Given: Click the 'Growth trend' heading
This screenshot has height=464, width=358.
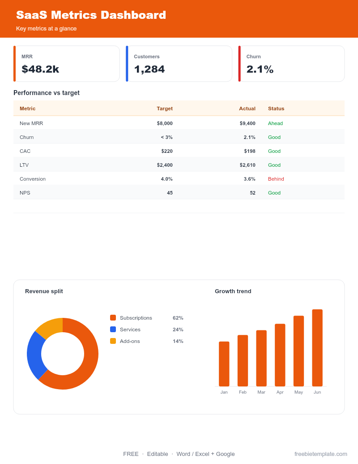Looking at the screenshot, I should [x=233, y=291].
